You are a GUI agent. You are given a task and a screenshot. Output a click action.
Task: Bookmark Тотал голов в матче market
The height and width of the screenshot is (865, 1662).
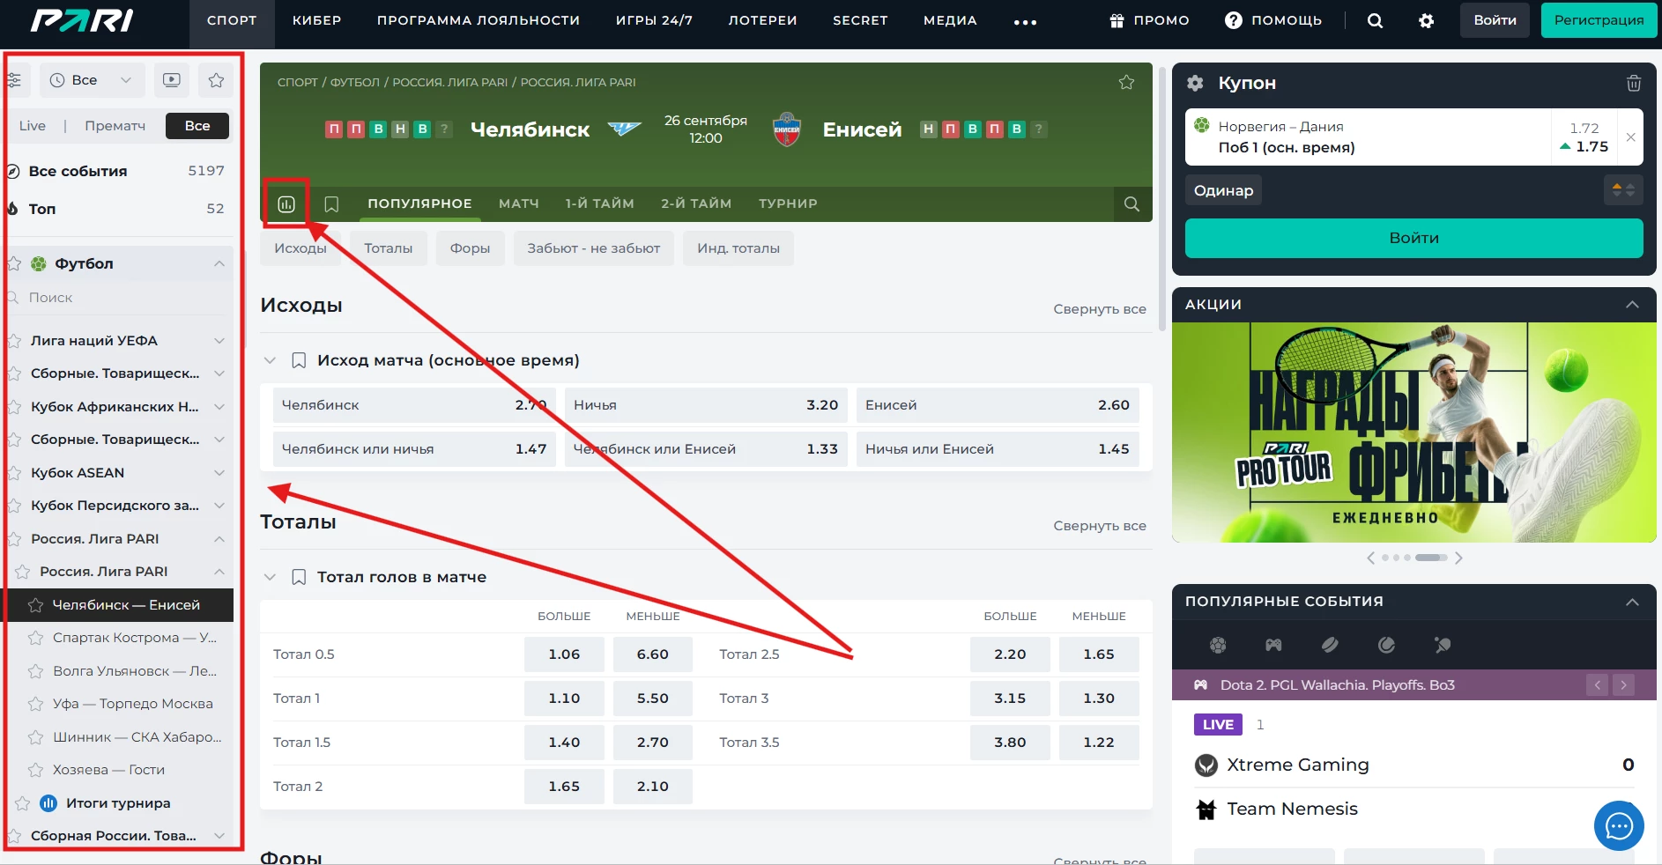point(299,577)
